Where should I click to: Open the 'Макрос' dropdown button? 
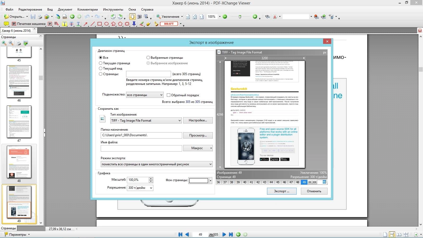(x=198, y=148)
